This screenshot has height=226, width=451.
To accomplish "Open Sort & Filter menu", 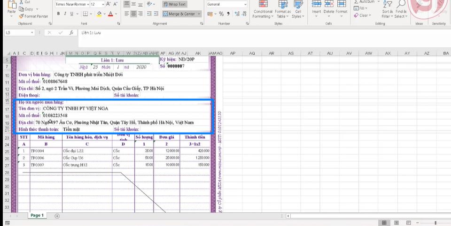I will point(388,9).
